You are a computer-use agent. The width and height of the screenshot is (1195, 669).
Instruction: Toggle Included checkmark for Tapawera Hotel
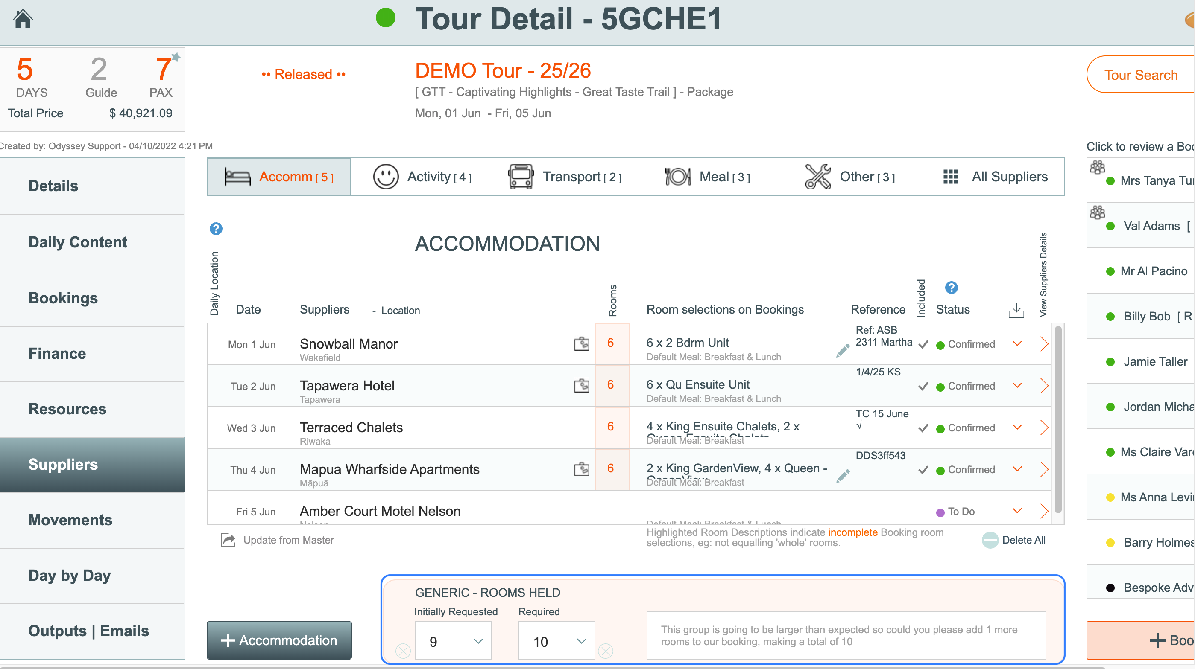click(x=923, y=386)
